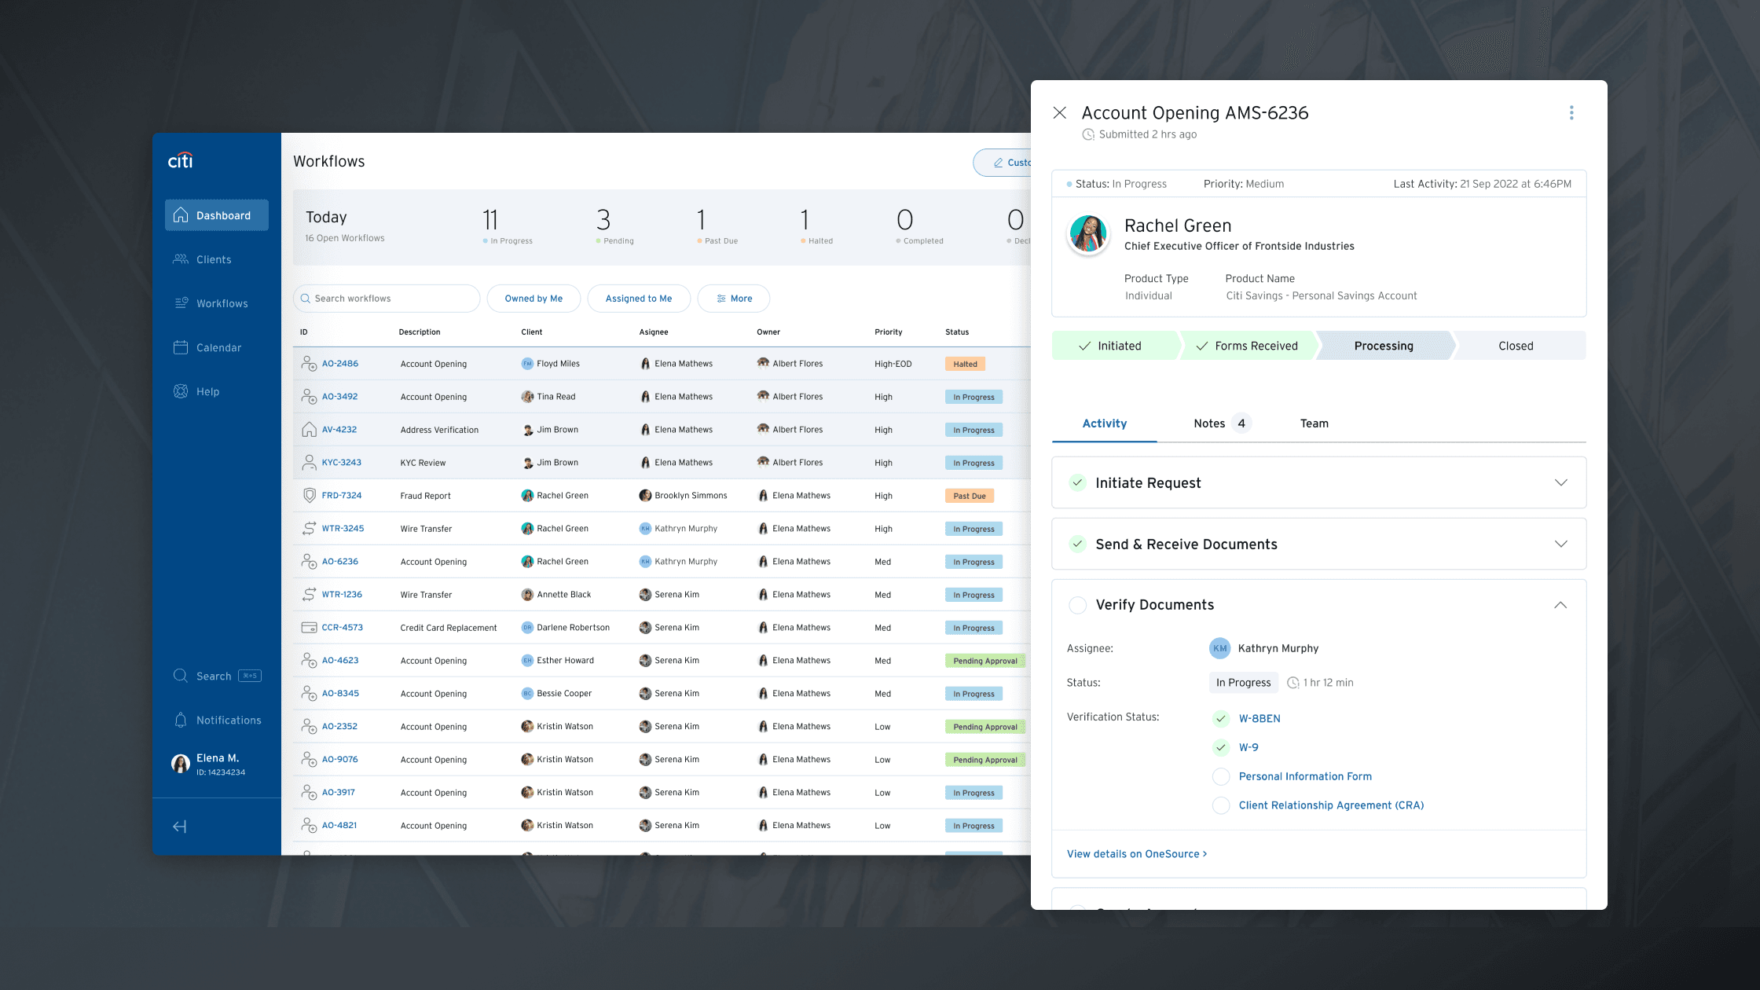Sort by the Client column header
This screenshot has height=990, width=1760.
click(x=532, y=332)
